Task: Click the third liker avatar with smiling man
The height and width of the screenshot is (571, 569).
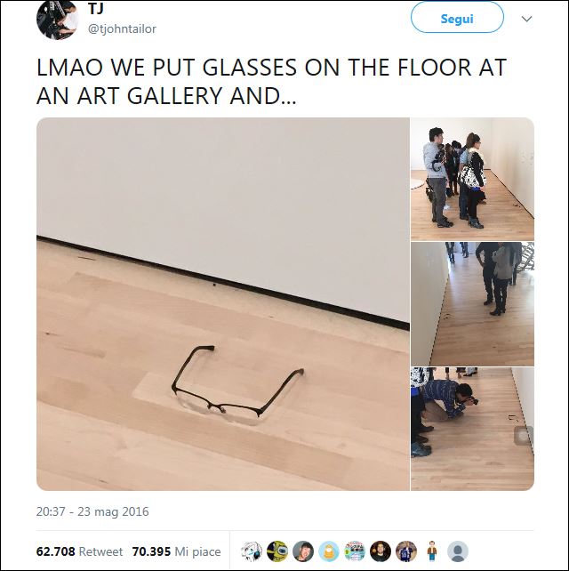Action: (x=303, y=551)
